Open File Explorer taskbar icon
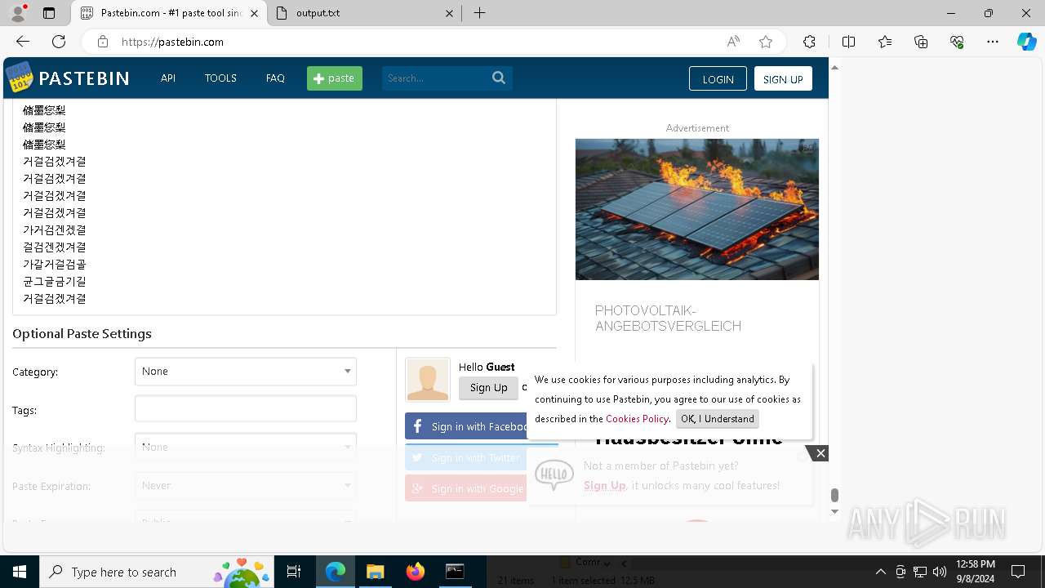This screenshot has width=1045, height=588. pos(375,572)
